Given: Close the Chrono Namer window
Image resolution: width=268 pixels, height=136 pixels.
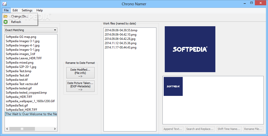Looking at the screenshot, I should (x=261, y=3).
